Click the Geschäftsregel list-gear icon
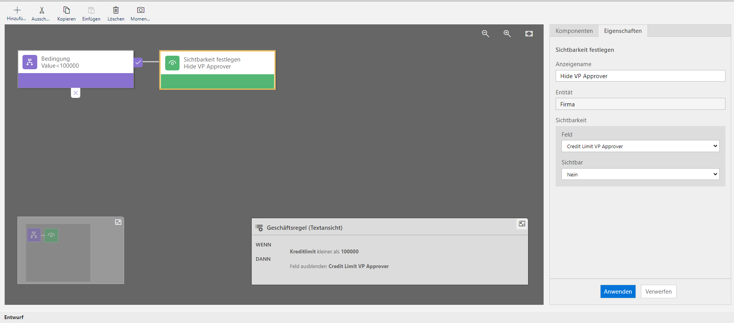The width and height of the screenshot is (734, 323). (259, 228)
